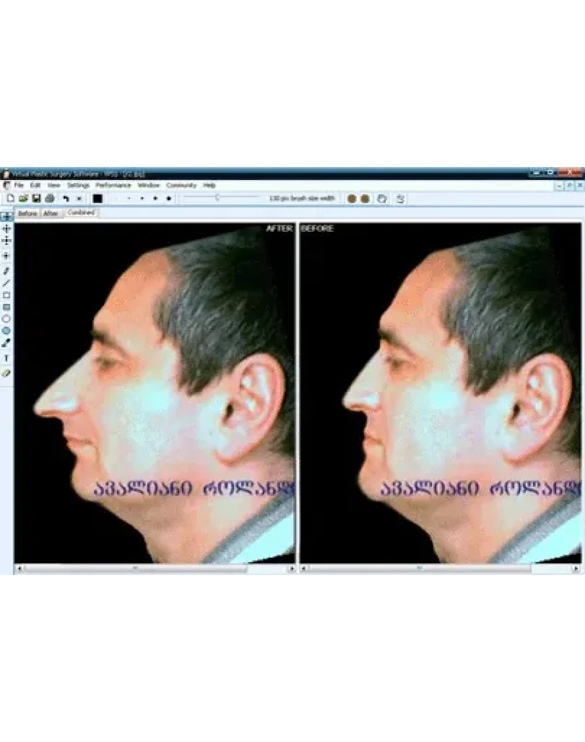This screenshot has width=585, height=742.
Task: Open image with the folder icon
Action: click(x=23, y=199)
